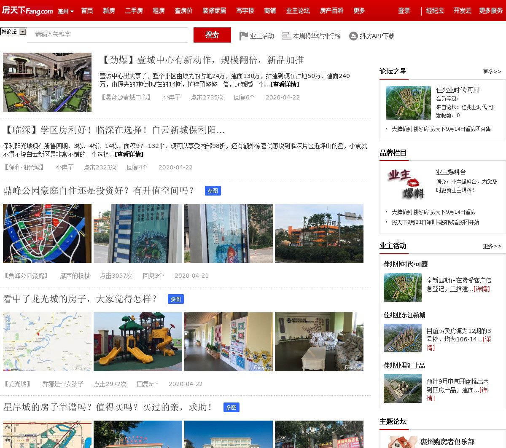Expand 更多>> beside 论坛之星
This screenshot has height=448, width=506.
(x=492, y=72)
